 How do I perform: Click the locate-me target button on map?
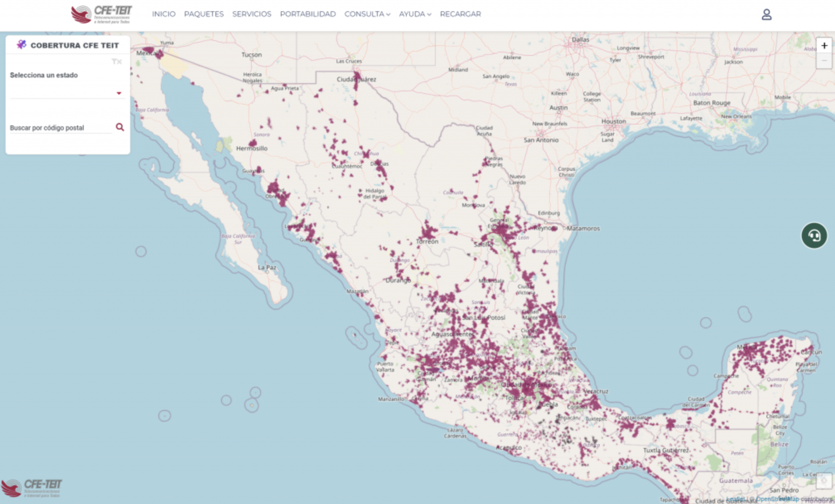(823, 480)
